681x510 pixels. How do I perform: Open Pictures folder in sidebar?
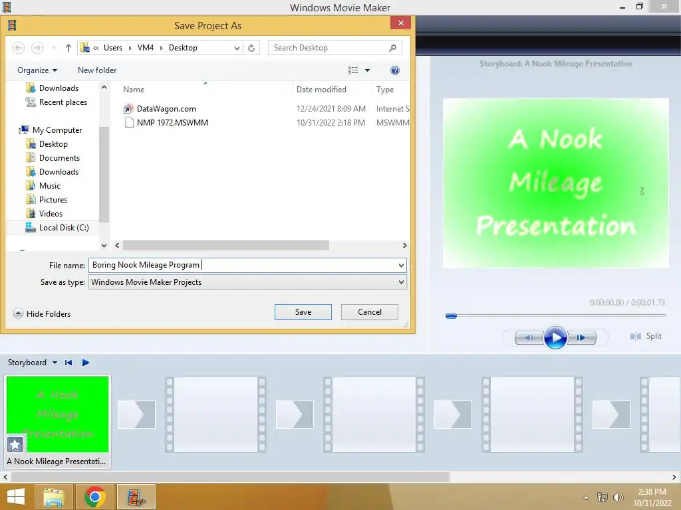(x=47, y=199)
